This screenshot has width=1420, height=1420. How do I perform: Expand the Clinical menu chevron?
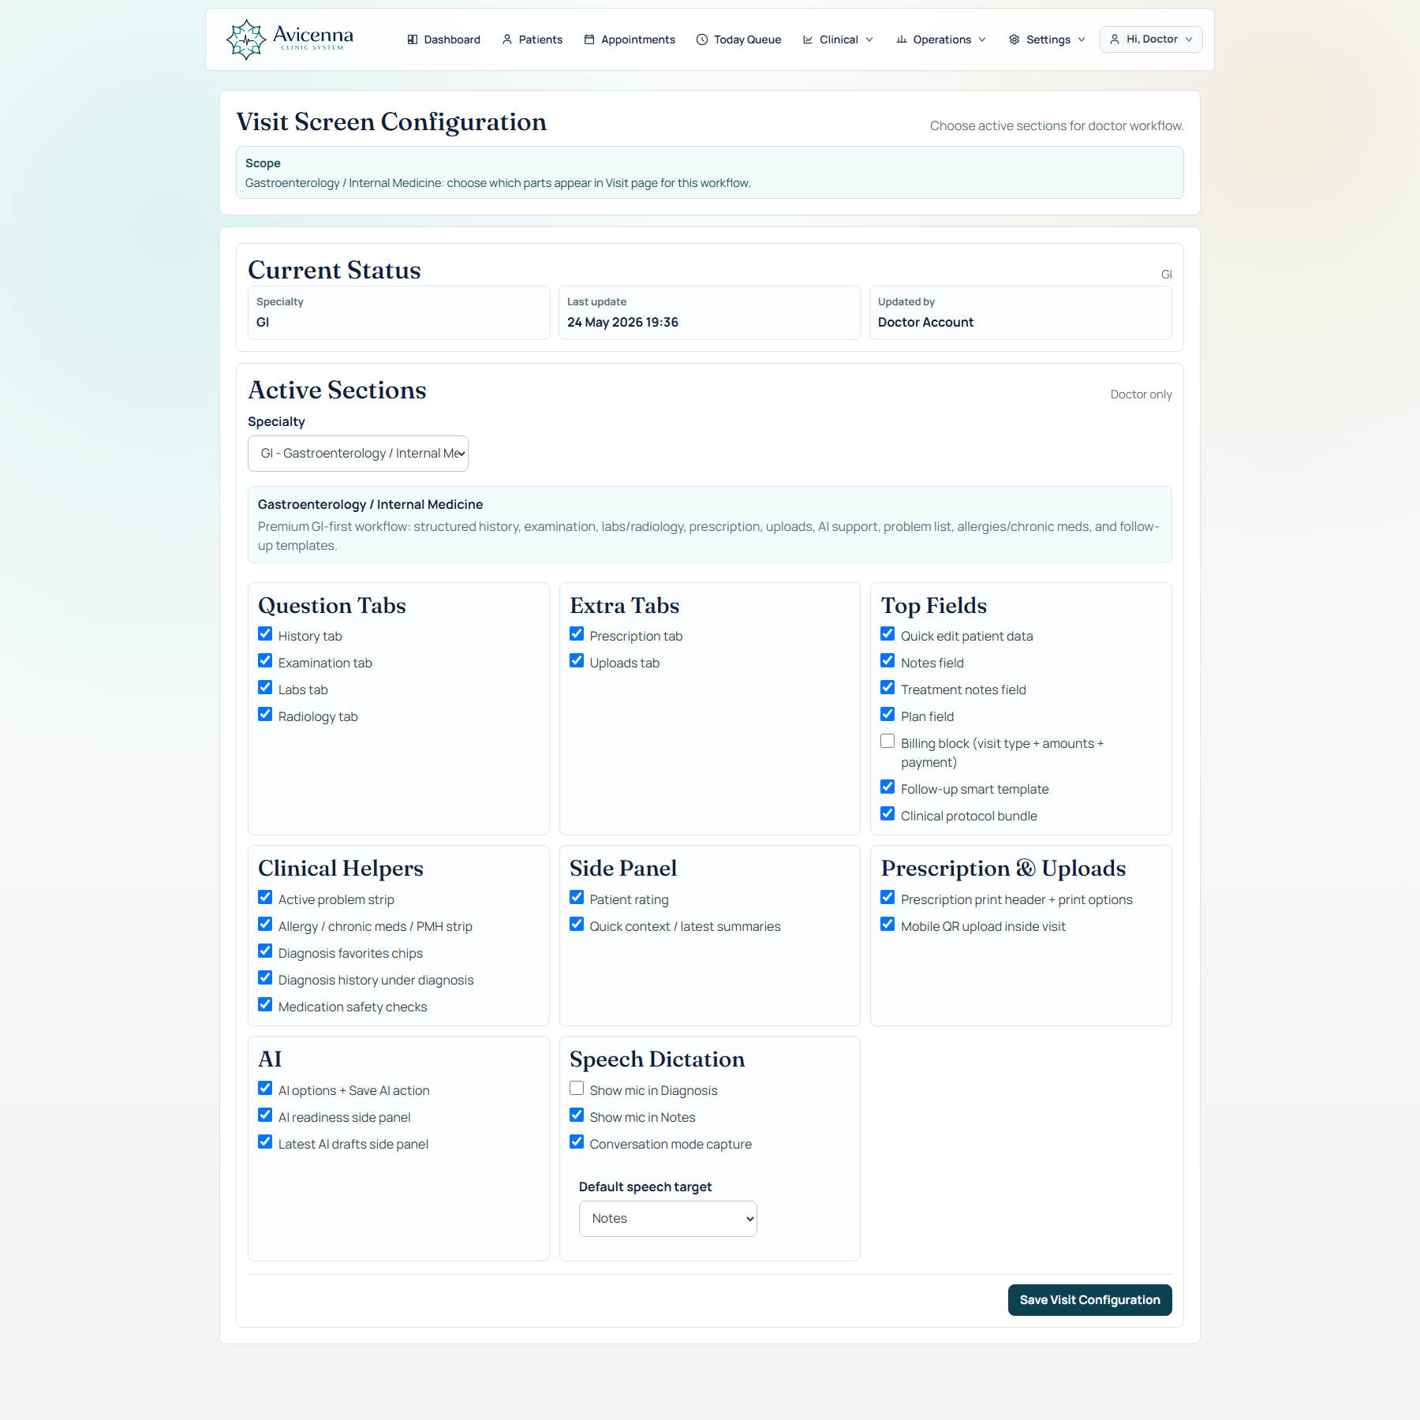point(869,39)
